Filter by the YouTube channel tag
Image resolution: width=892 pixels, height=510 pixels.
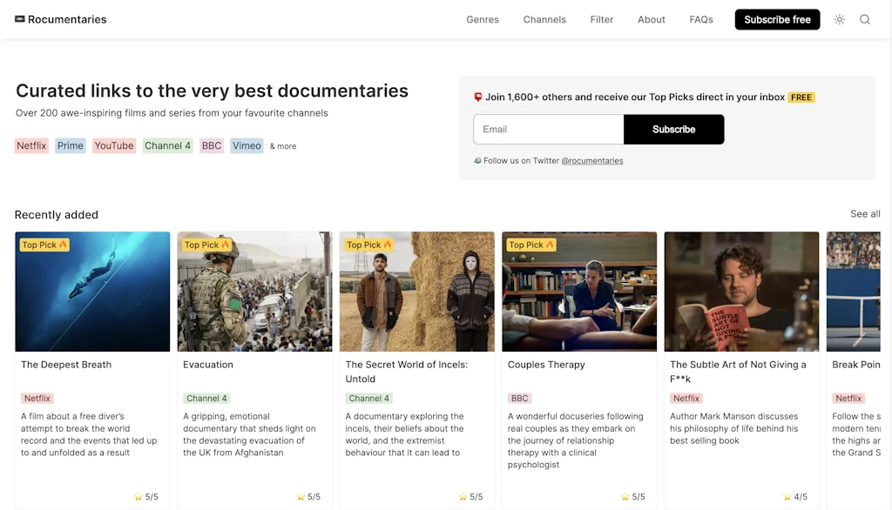pos(114,145)
